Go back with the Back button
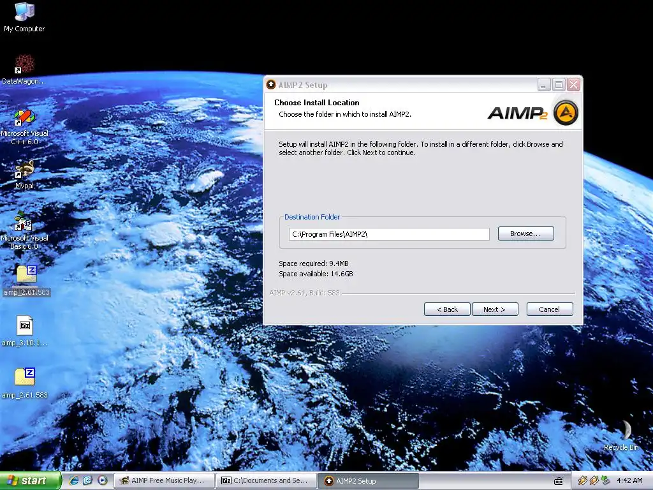653x490 pixels. click(x=447, y=309)
